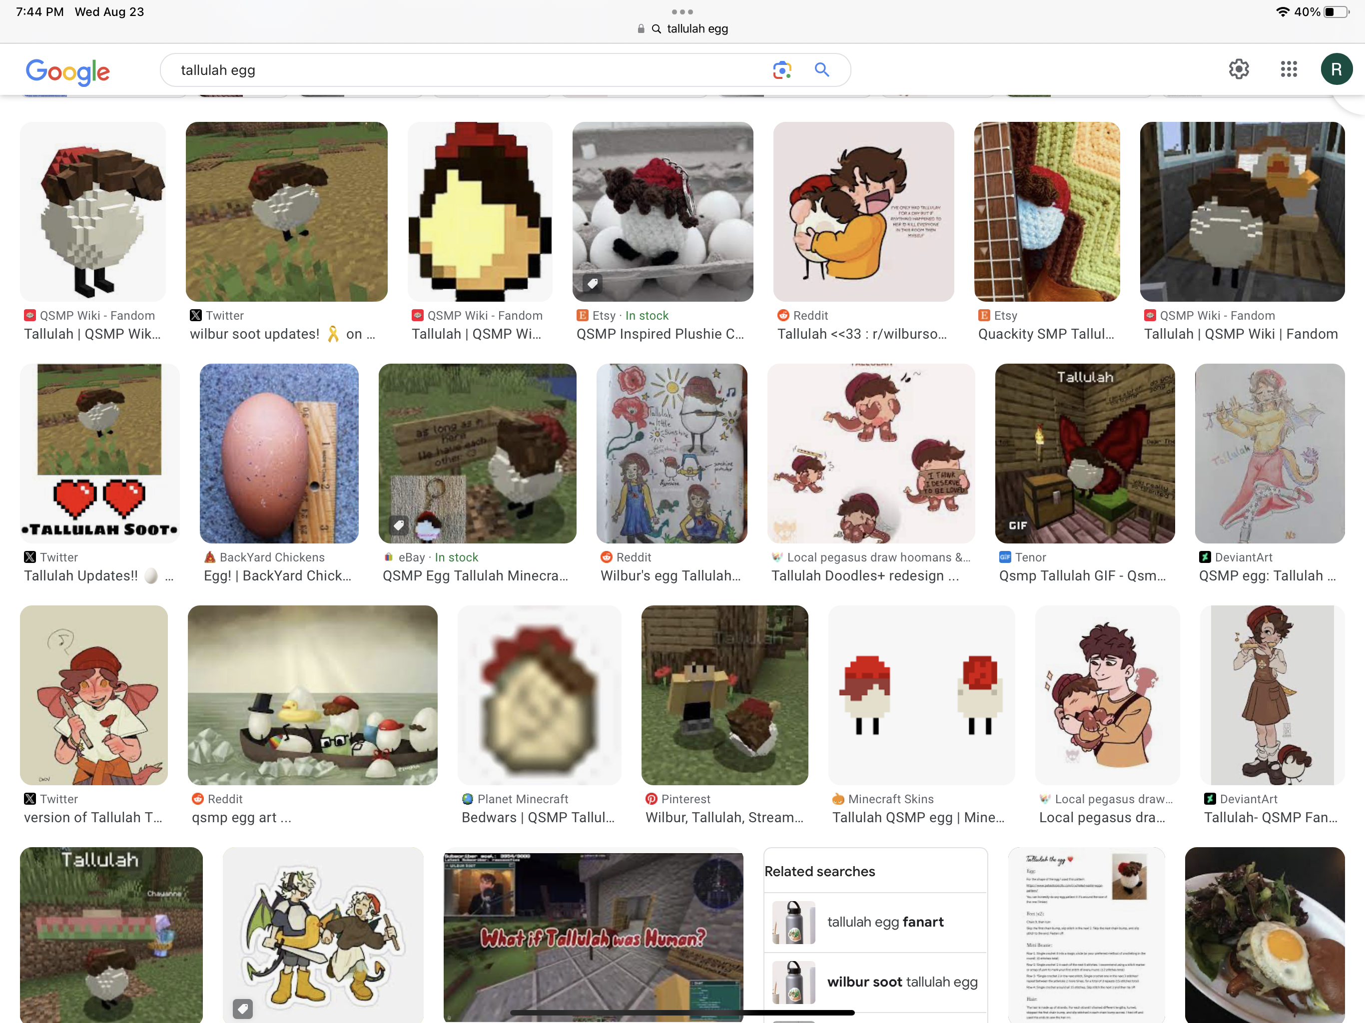Open Tallulah QSMP Wiki Fandom duck image
This screenshot has height=1023, width=1365.
click(x=1242, y=212)
